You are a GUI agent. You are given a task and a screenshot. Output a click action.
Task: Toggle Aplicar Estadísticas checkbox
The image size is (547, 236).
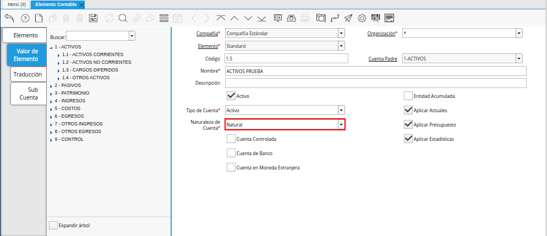pyautogui.click(x=408, y=139)
